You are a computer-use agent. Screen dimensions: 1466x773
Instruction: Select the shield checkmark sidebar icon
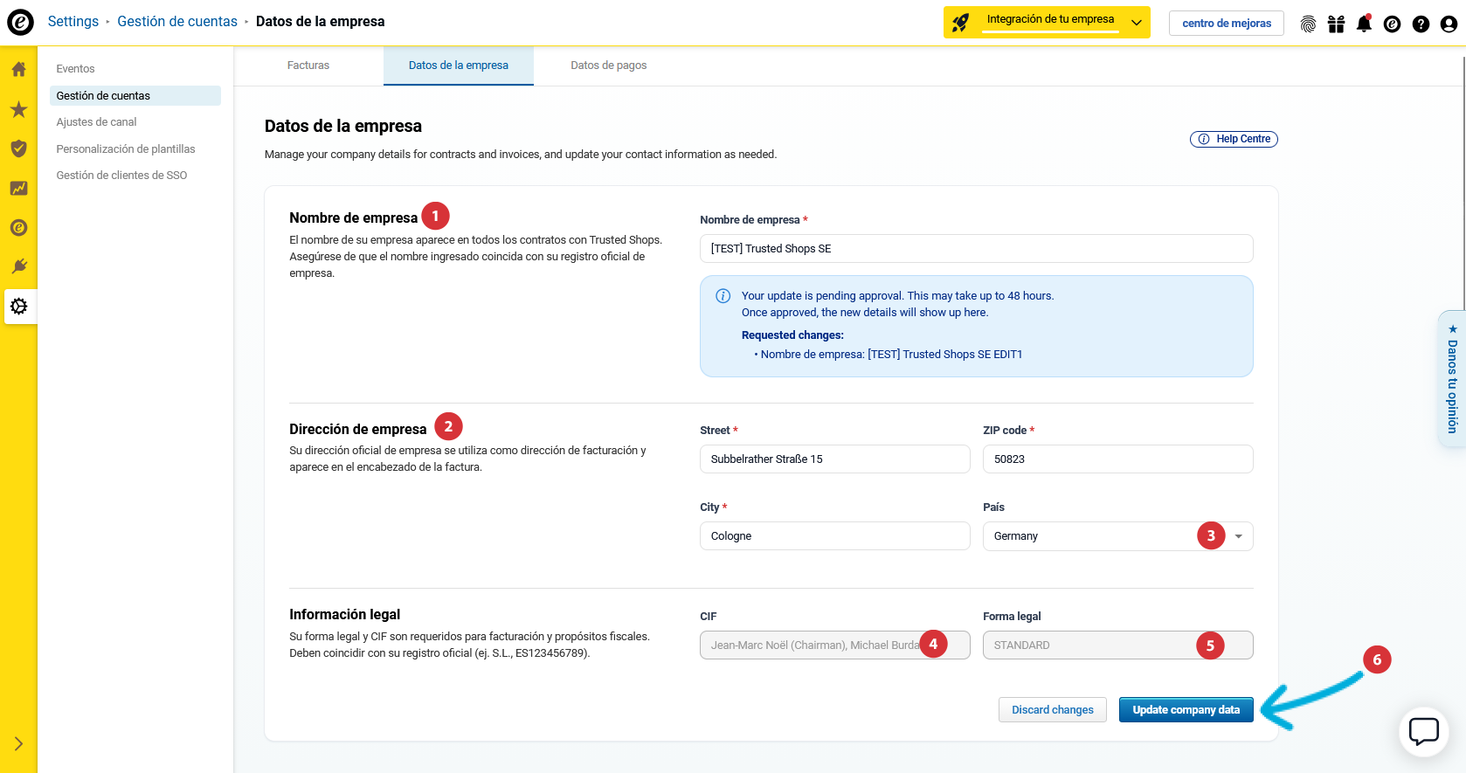(18, 148)
